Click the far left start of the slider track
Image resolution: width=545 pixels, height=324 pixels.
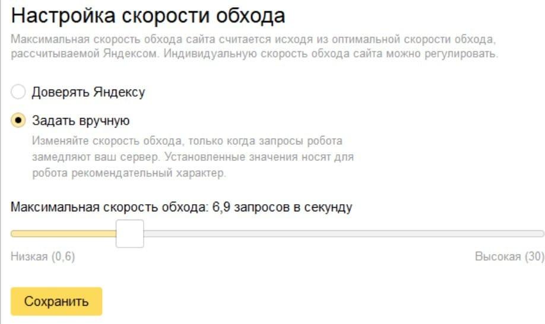coord(14,233)
